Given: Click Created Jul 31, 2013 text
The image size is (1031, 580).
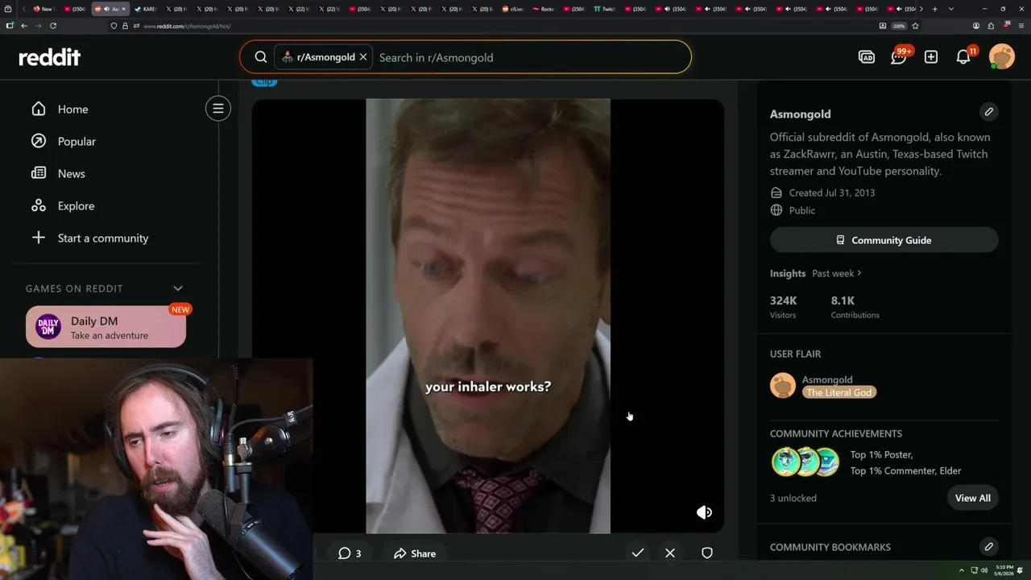Looking at the screenshot, I should click(832, 193).
